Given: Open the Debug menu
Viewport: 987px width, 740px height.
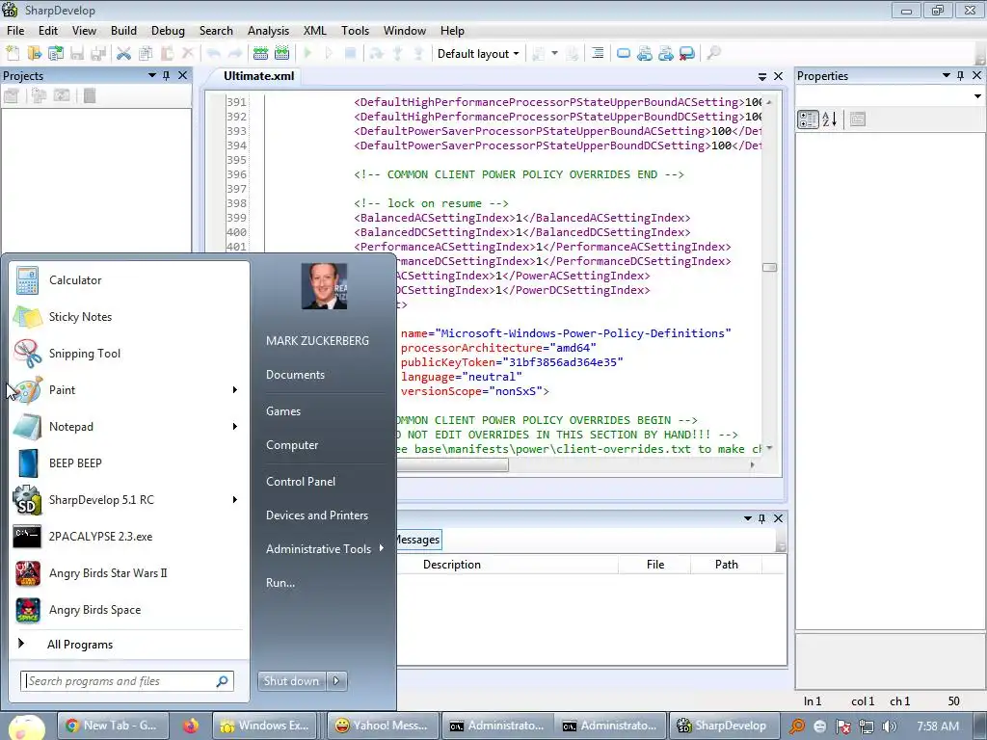Looking at the screenshot, I should 168,31.
